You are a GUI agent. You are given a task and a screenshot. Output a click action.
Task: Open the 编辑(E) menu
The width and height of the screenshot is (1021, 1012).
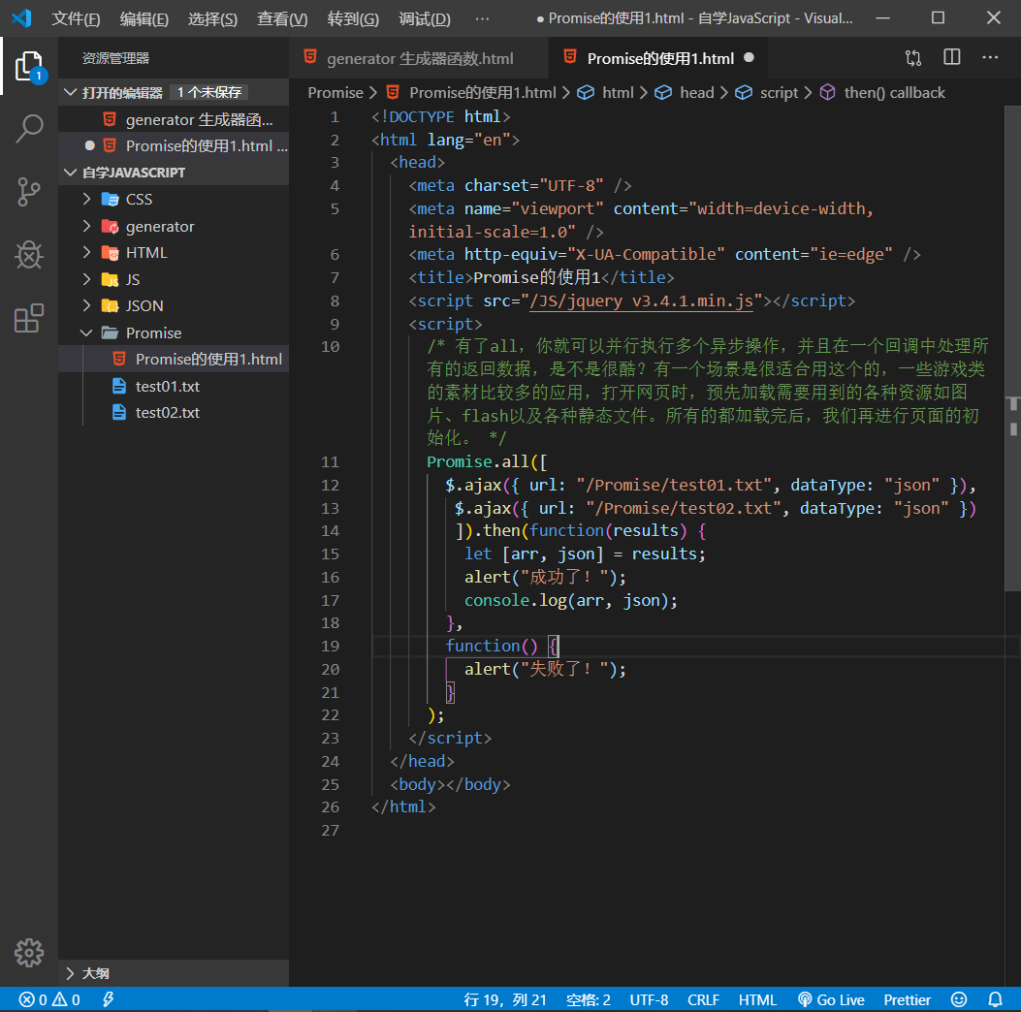coord(144,18)
